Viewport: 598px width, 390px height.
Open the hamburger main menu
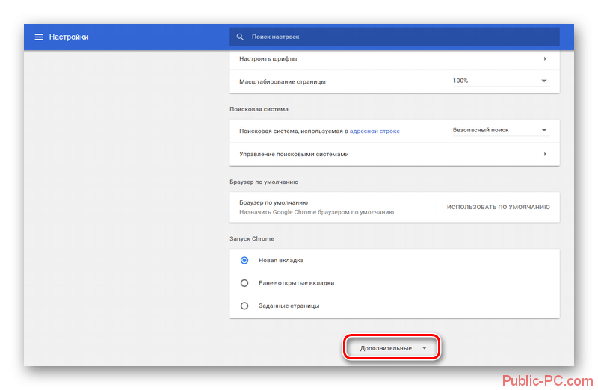[39, 37]
